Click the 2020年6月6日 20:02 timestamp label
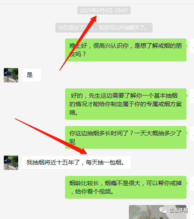 coord(104,11)
